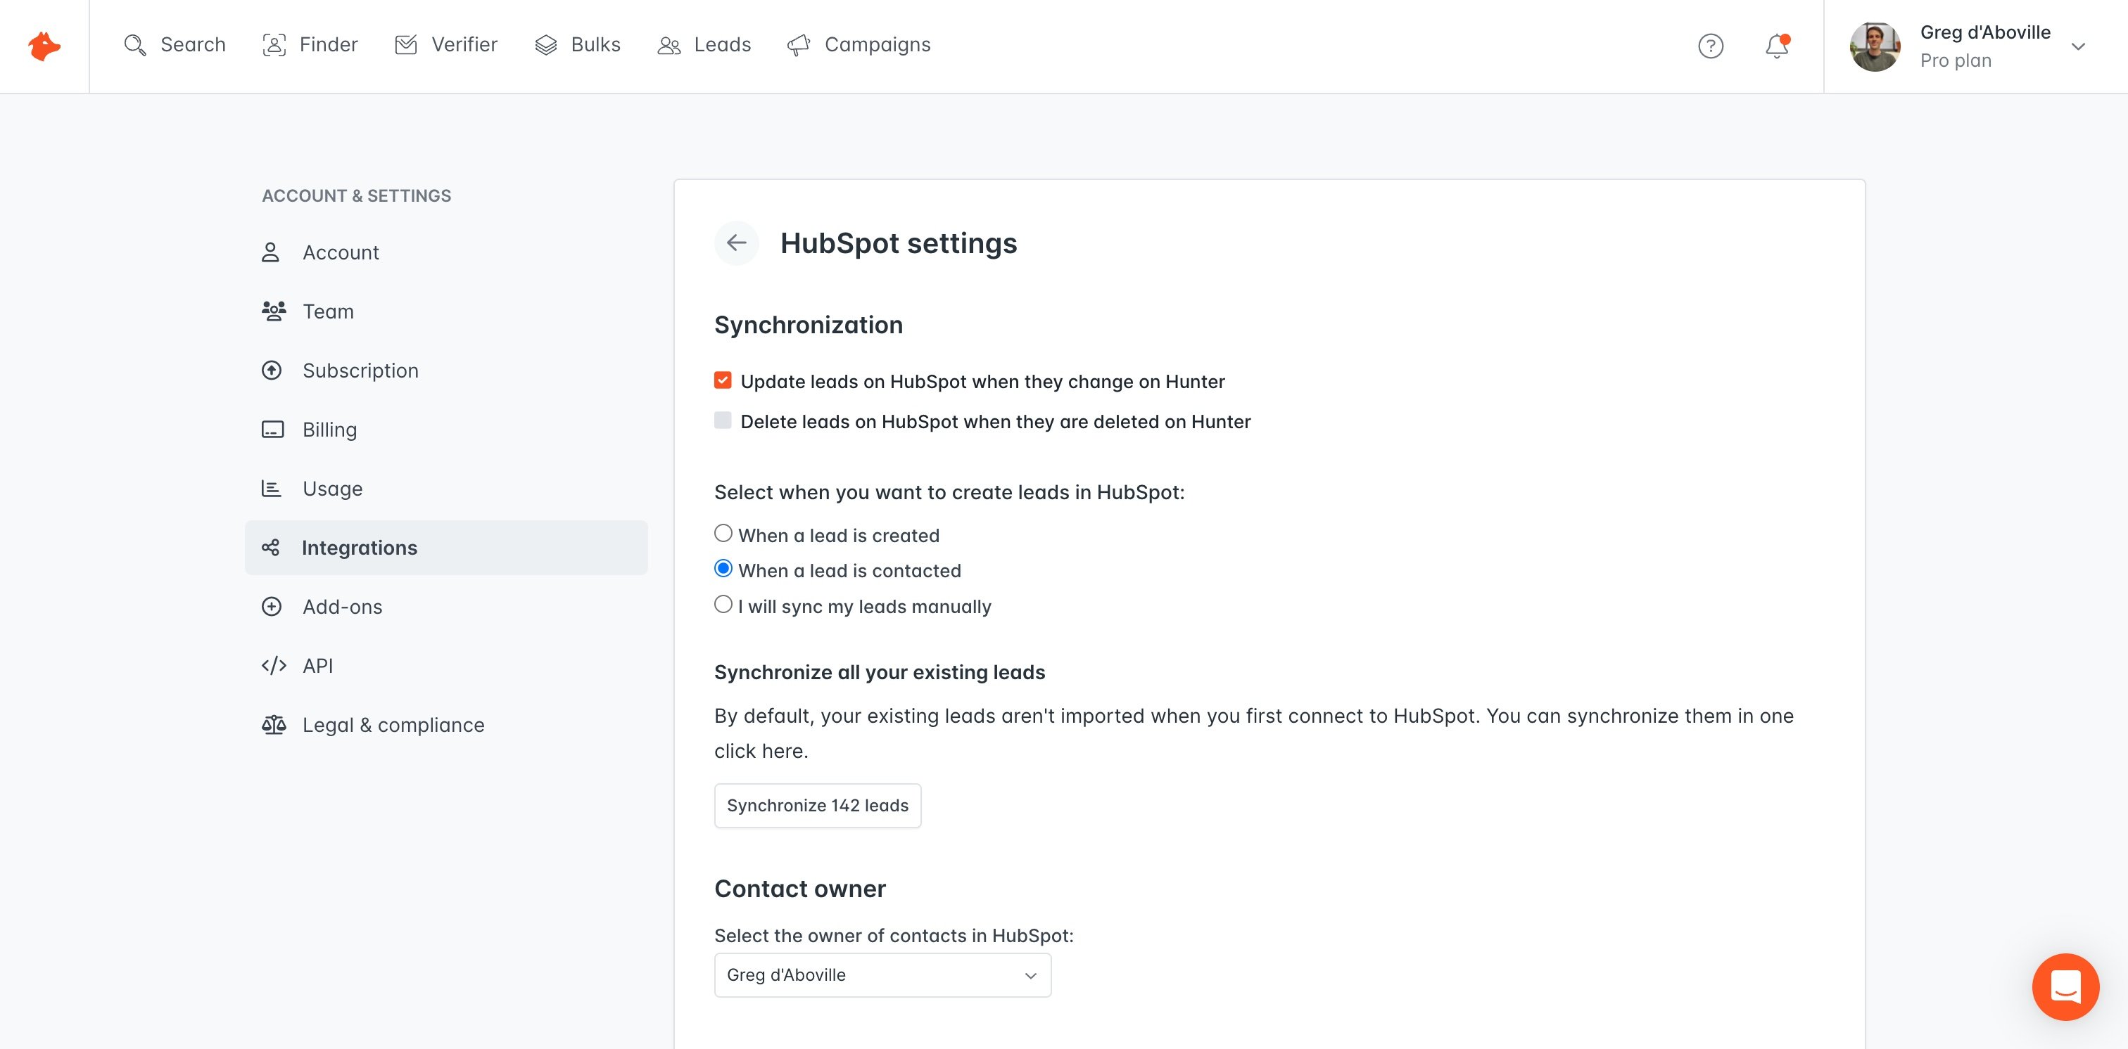The image size is (2128, 1049).
Task: Go to the Verifier page
Action: (446, 44)
